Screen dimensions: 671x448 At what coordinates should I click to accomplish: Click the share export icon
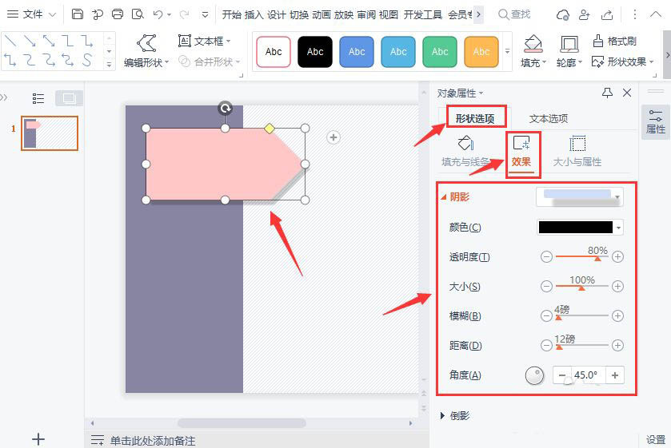point(607,15)
